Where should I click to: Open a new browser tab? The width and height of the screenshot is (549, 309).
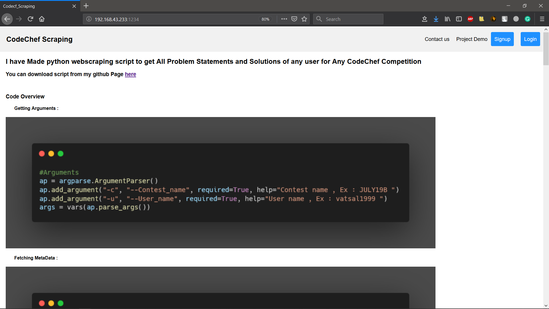tap(86, 6)
